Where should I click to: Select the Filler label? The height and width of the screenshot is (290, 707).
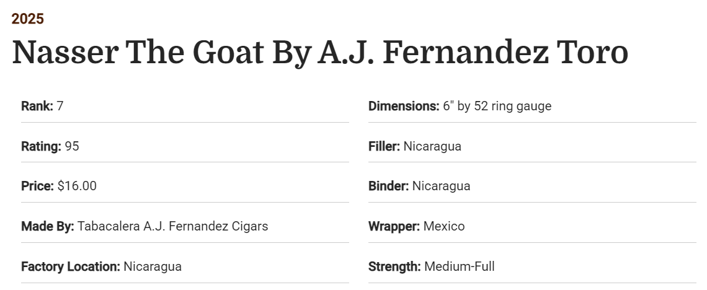(x=384, y=146)
